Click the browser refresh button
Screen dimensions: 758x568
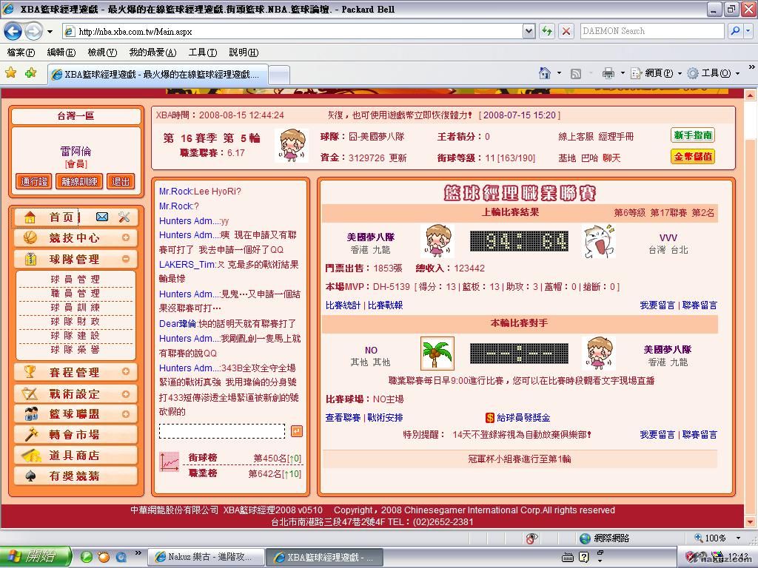[546, 31]
